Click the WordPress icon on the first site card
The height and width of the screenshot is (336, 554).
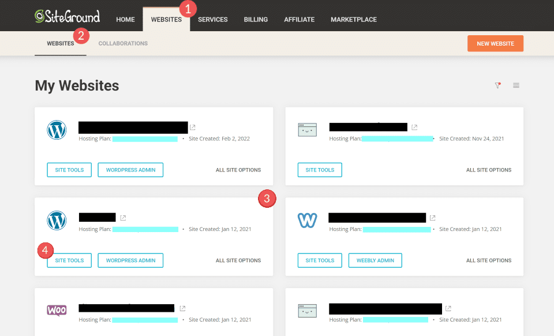(x=57, y=130)
